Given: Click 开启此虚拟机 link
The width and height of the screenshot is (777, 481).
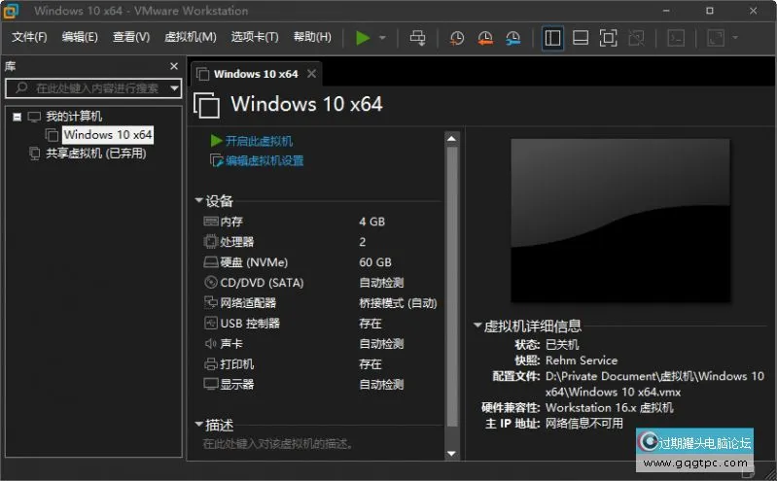Looking at the screenshot, I should (258, 141).
